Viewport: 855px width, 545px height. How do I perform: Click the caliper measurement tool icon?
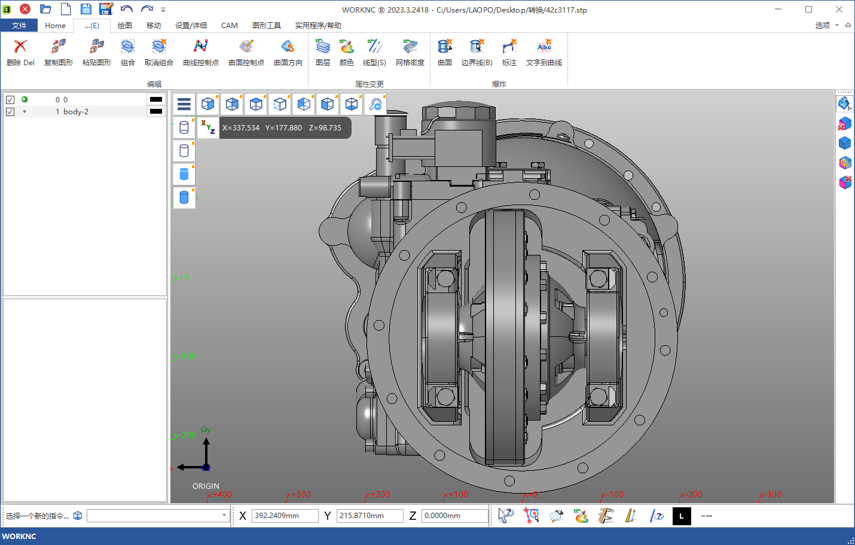606,516
